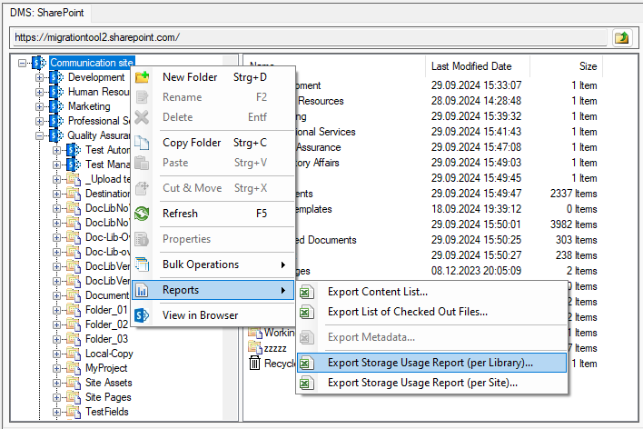643x429 pixels.
Task: Choose New Folder from the context menu
Action: [x=213, y=77]
